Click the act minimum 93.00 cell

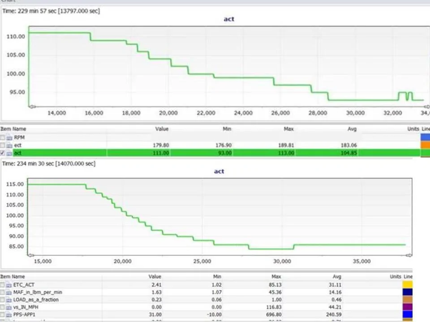224,153
